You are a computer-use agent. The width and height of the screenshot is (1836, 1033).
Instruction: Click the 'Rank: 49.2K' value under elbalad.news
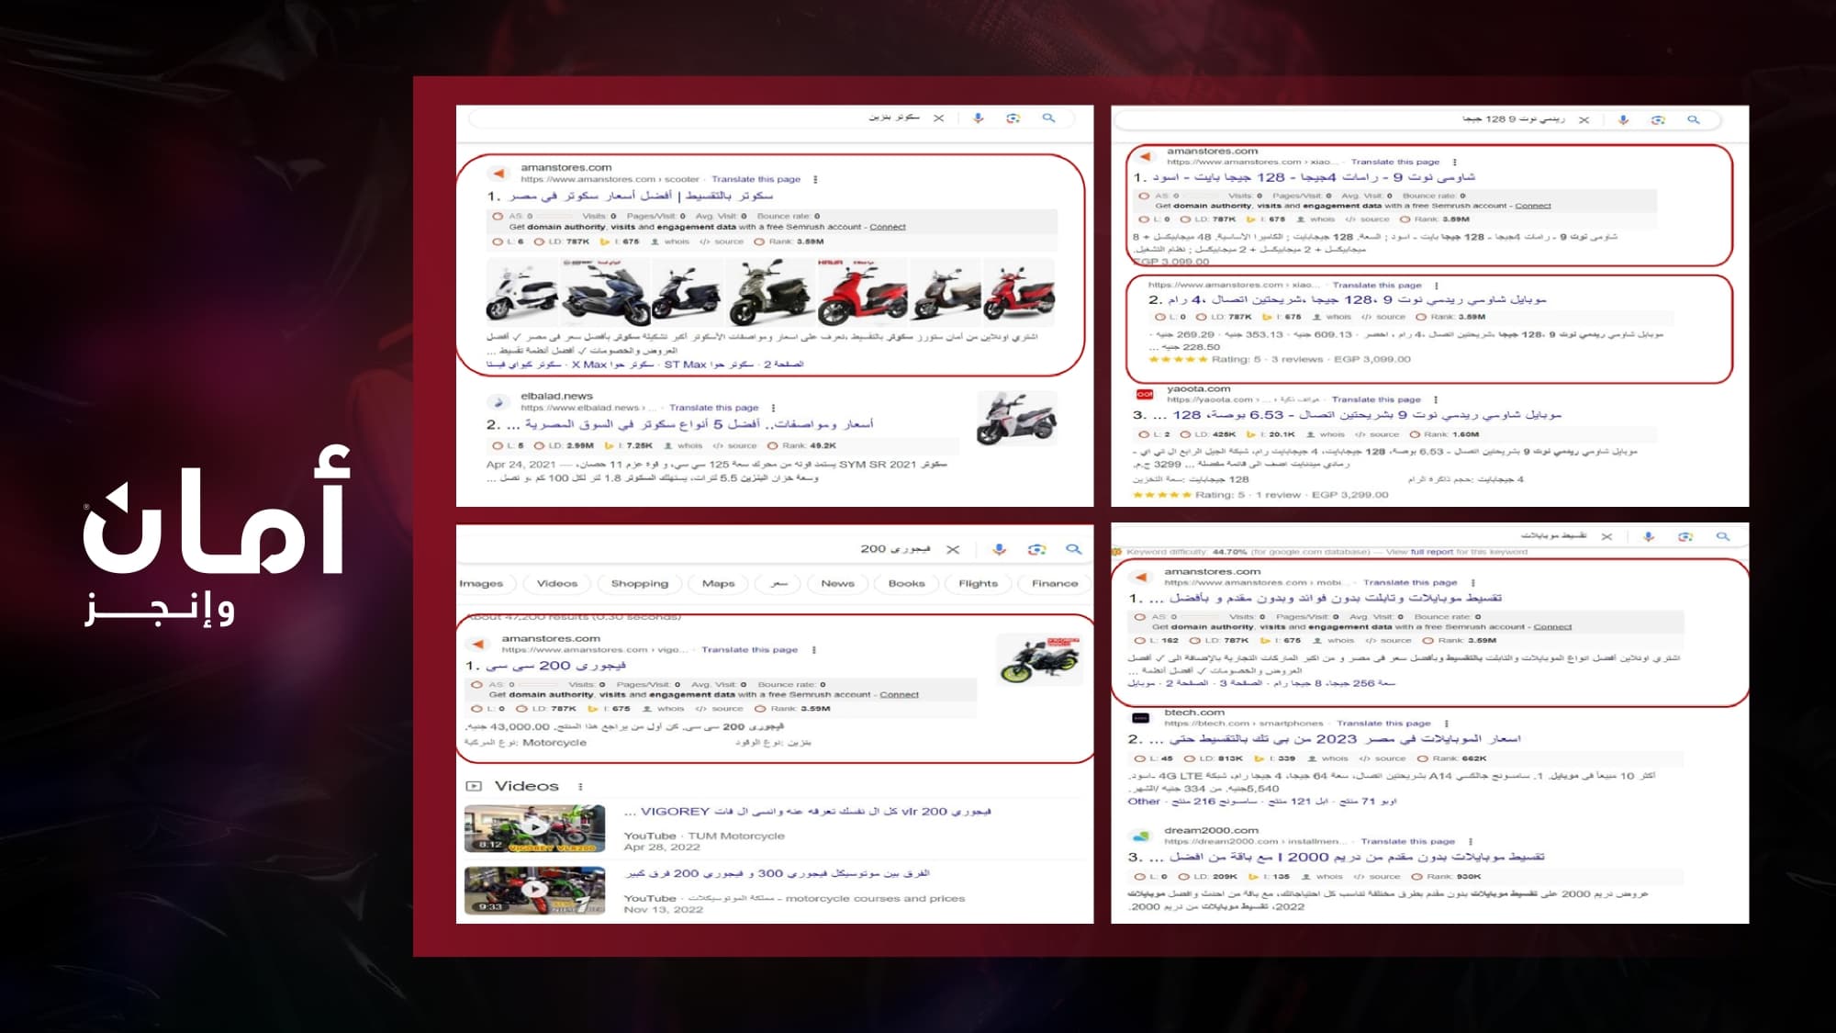(x=803, y=445)
